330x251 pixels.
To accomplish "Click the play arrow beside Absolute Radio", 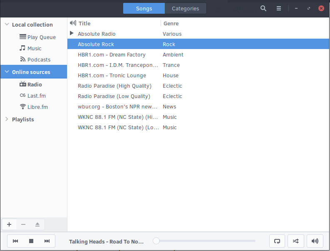I will point(72,33).
